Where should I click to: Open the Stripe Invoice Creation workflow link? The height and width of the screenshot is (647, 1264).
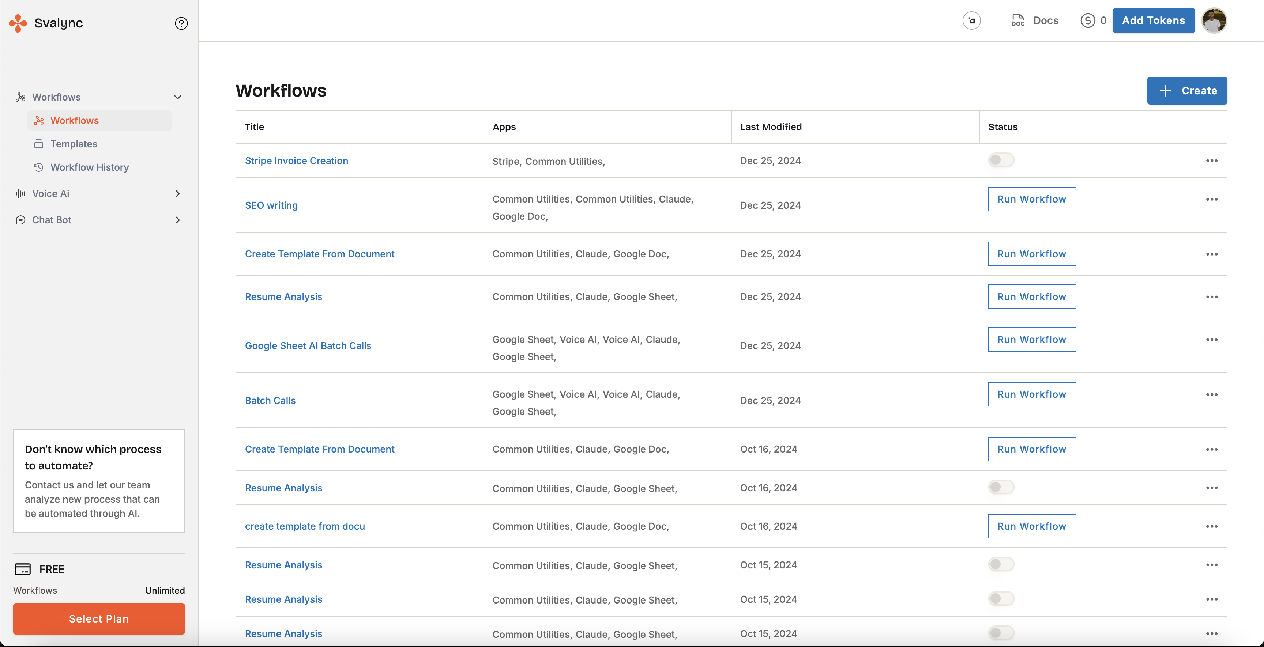(296, 161)
